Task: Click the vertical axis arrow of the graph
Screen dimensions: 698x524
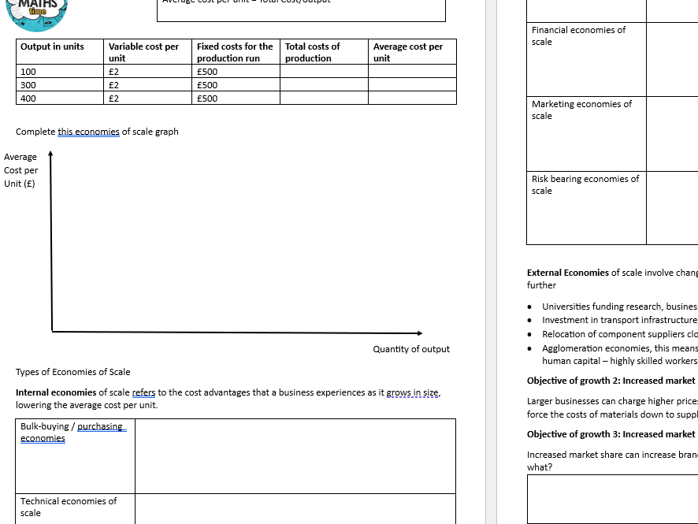Action: click(x=50, y=240)
